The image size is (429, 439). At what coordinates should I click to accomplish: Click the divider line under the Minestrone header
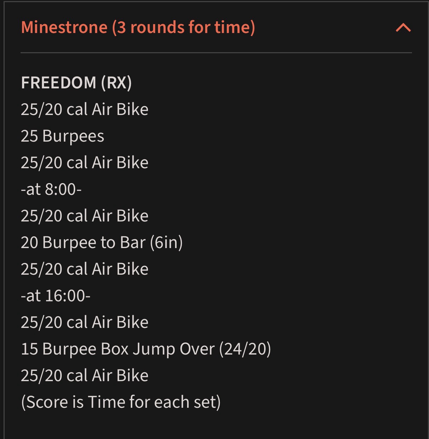[x=216, y=53]
